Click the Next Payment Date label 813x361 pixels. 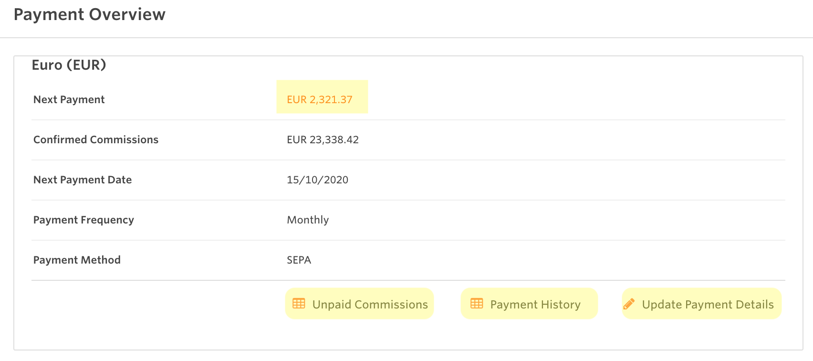point(83,180)
